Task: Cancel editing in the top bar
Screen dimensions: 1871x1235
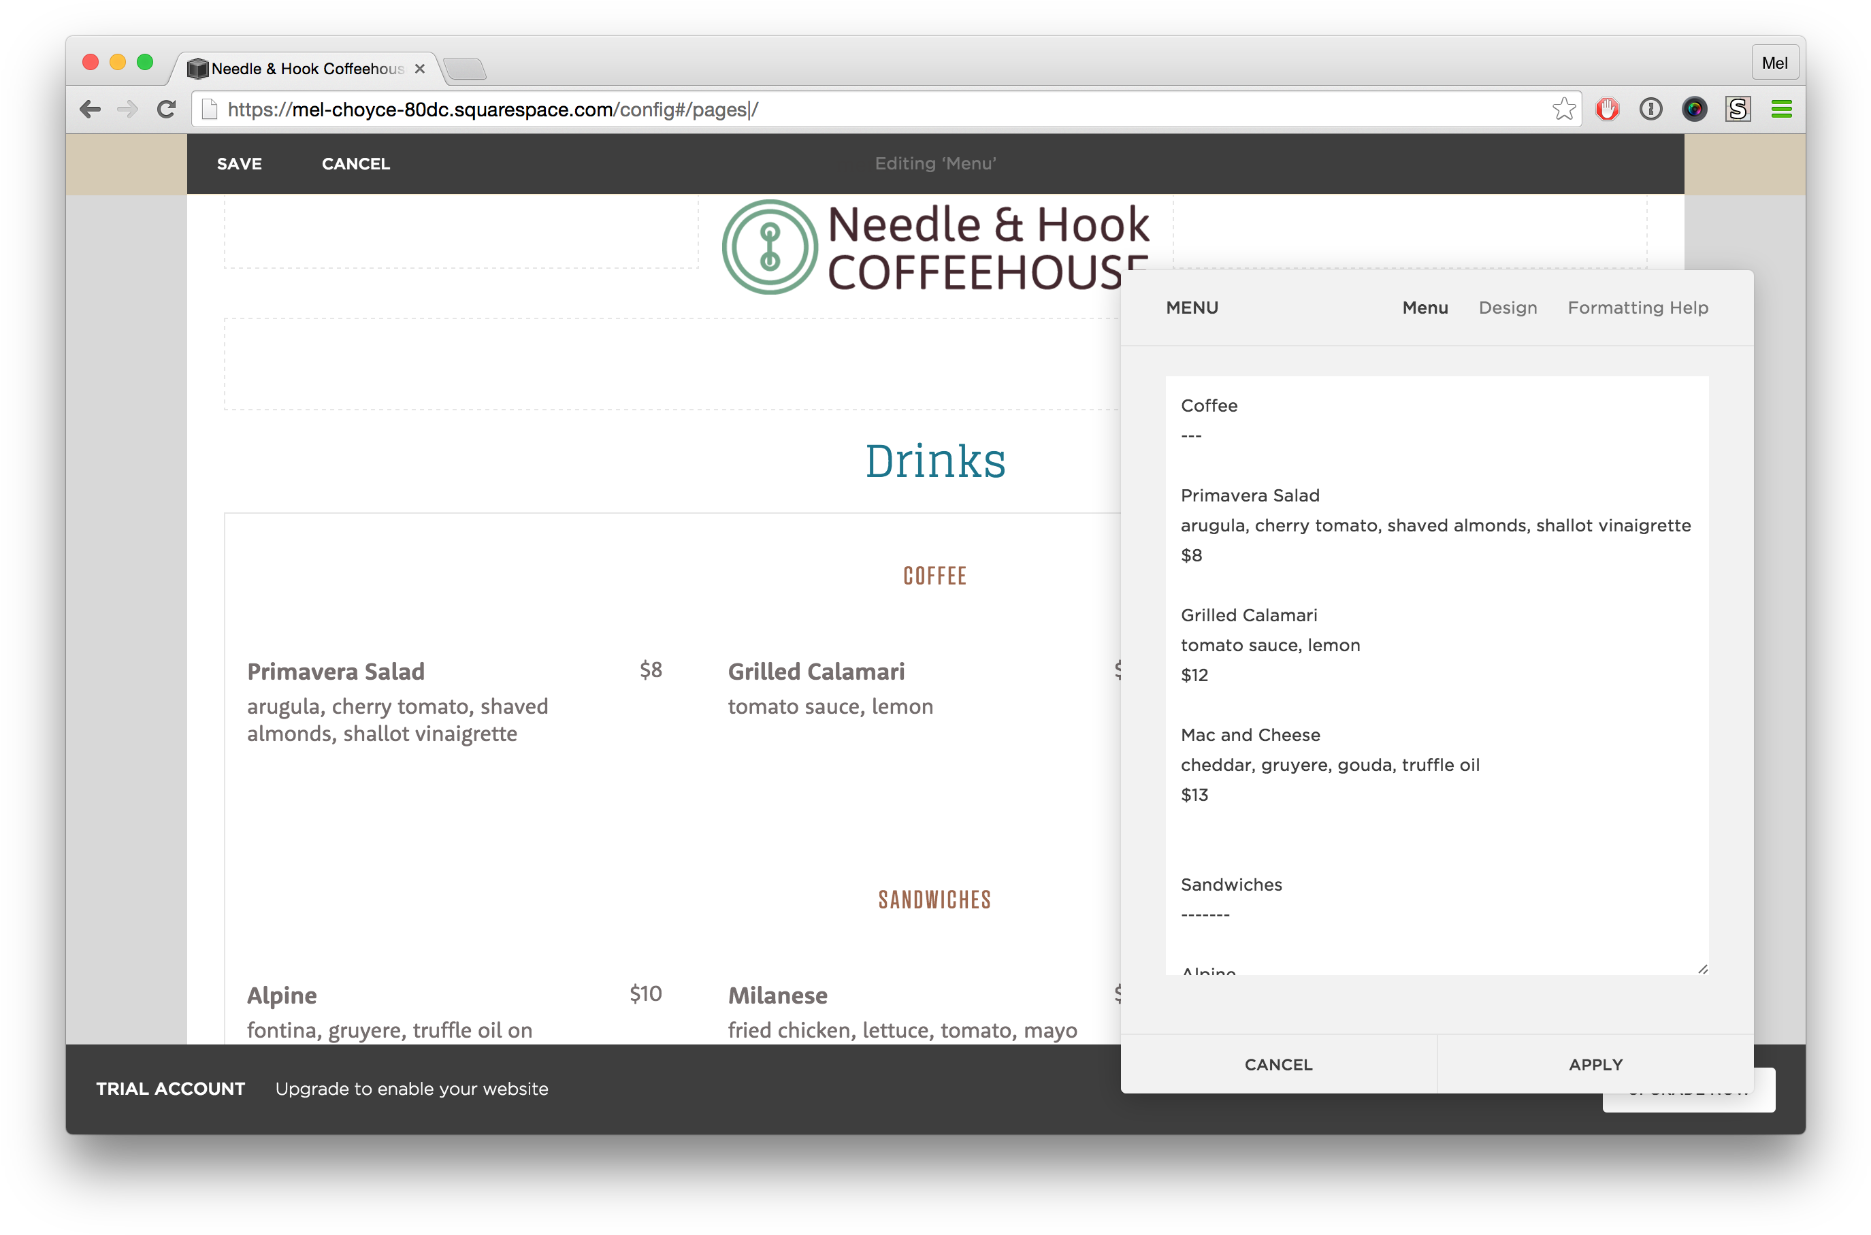Action: point(355,164)
